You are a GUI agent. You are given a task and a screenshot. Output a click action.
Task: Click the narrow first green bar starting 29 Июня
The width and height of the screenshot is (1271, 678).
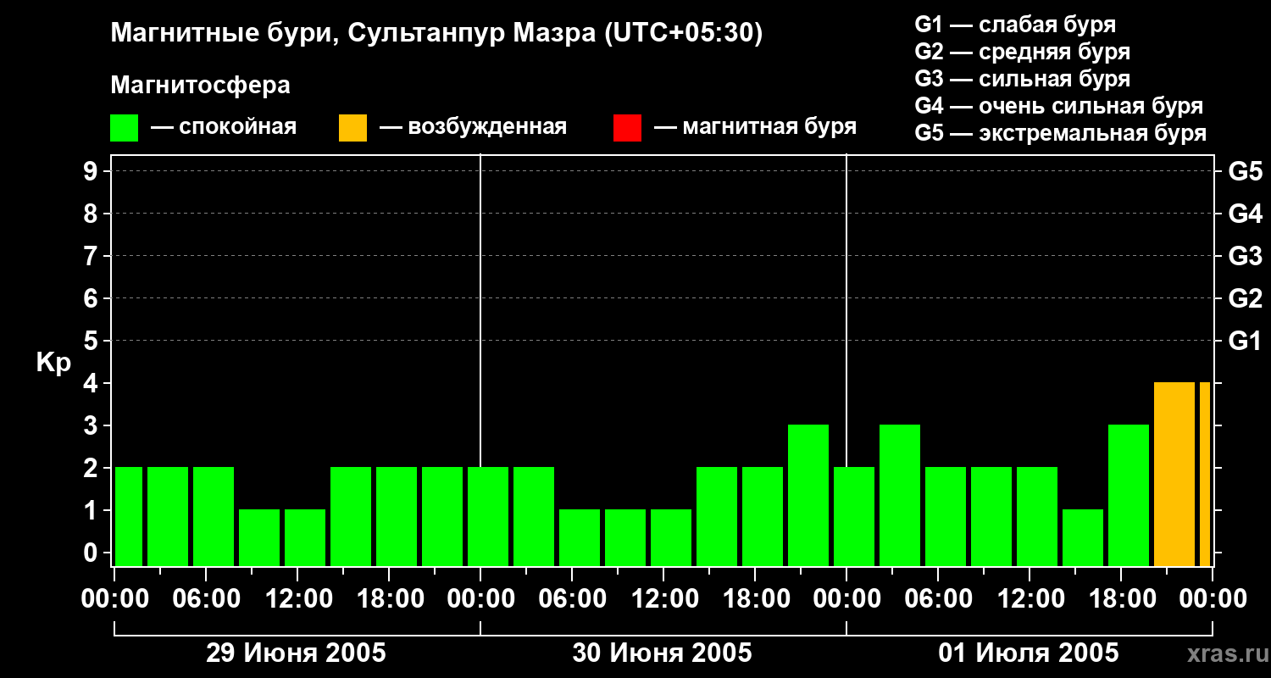click(129, 517)
